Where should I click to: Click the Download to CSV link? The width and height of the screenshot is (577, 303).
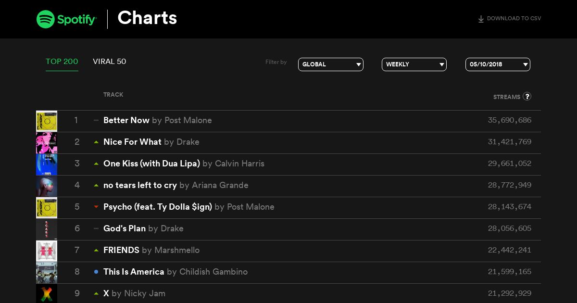click(x=509, y=19)
